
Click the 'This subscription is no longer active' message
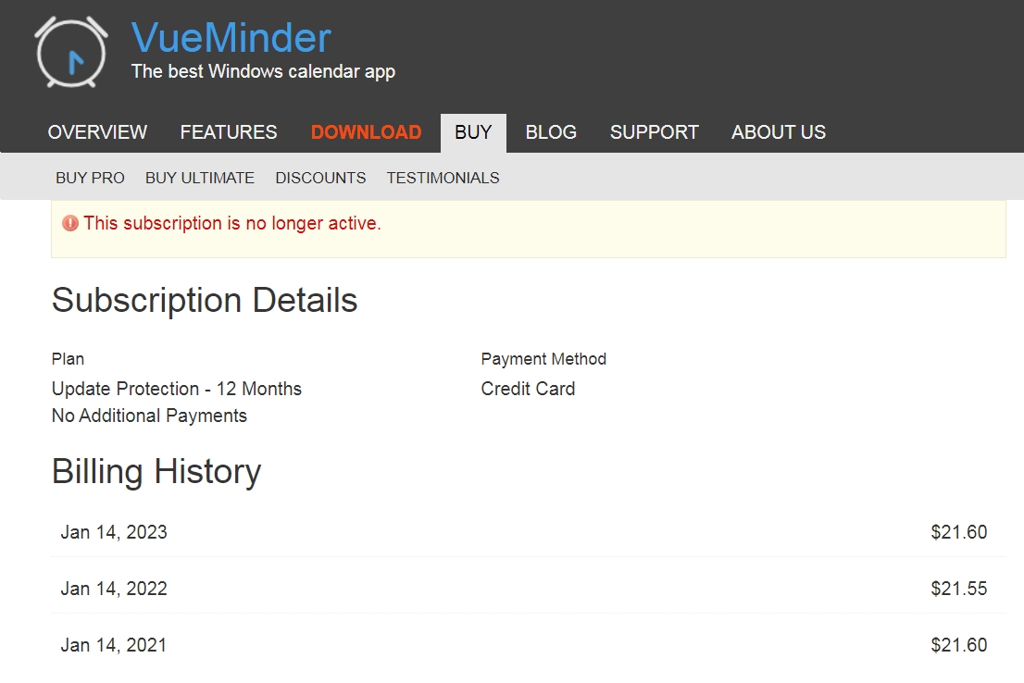point(231,223)
